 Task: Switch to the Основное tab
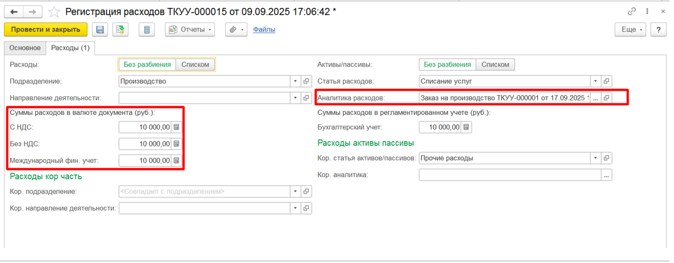[x=25, y=48]
